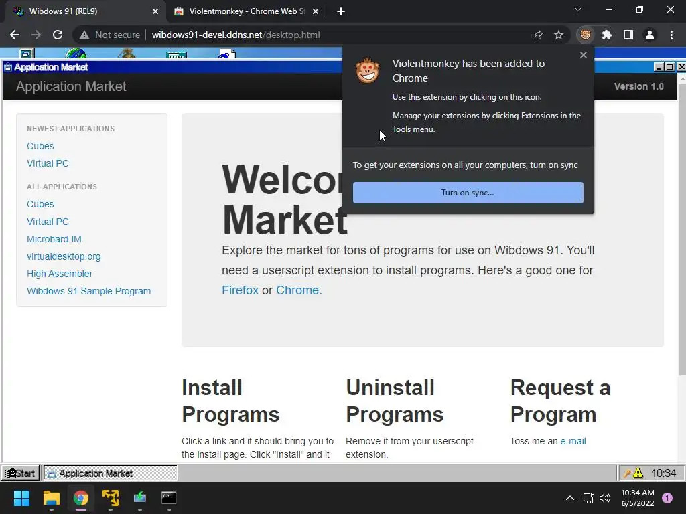The height and width of the screenshot is (514, 686).
Task: Click the Violentmonkey extension icon in toolbar
Action: [586, 35]
